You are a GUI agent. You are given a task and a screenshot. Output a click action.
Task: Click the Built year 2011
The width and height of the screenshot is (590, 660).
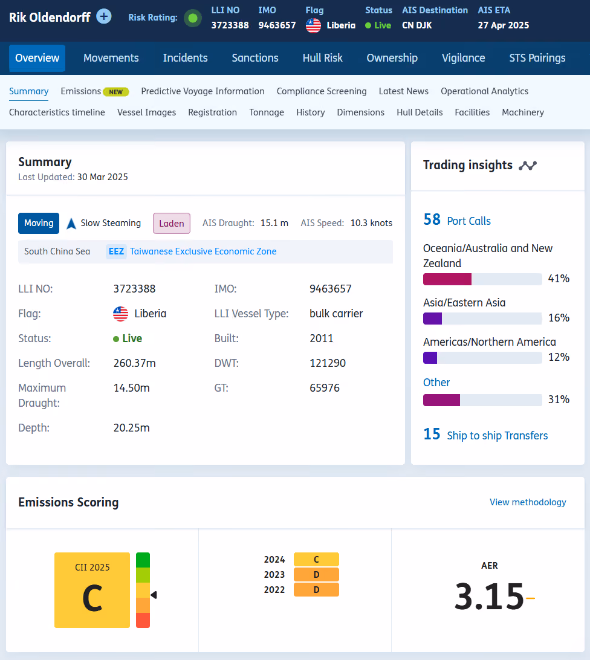[x=322, y=338]
